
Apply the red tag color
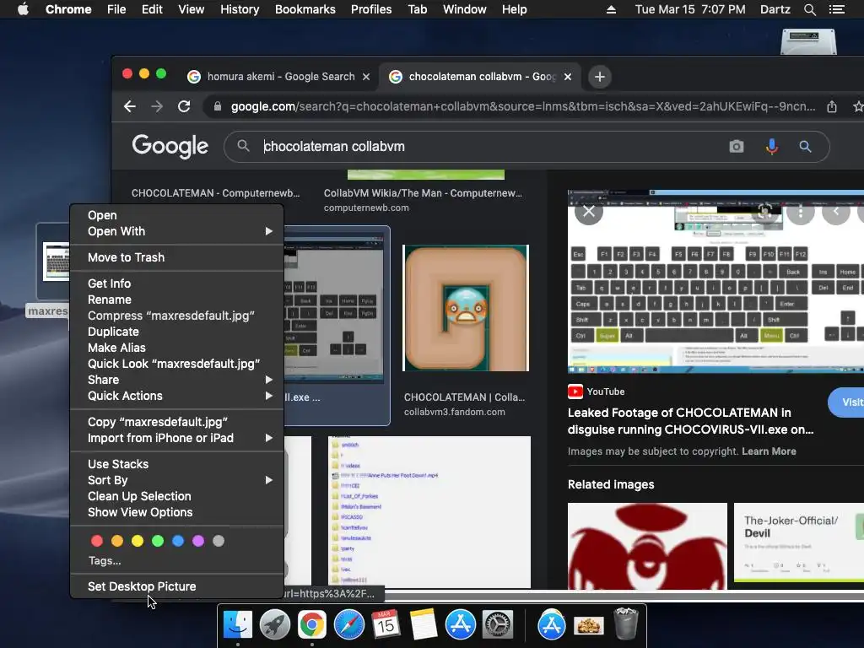[x=97, y=541]
